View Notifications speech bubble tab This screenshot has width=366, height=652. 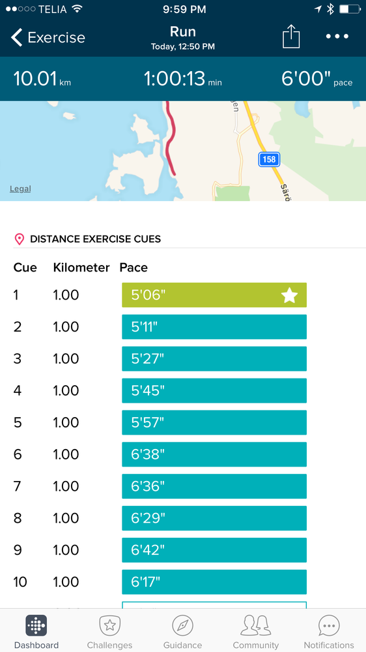(329, 632)
